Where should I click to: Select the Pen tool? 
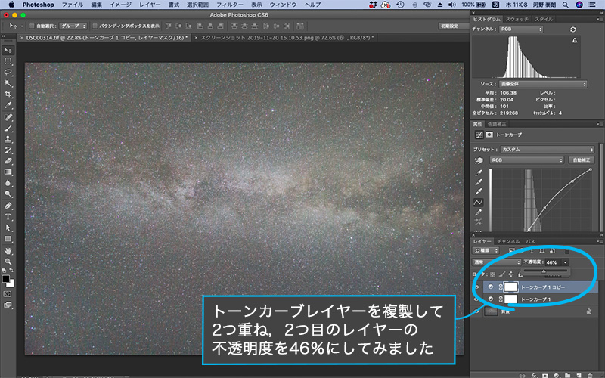point(8,206)
